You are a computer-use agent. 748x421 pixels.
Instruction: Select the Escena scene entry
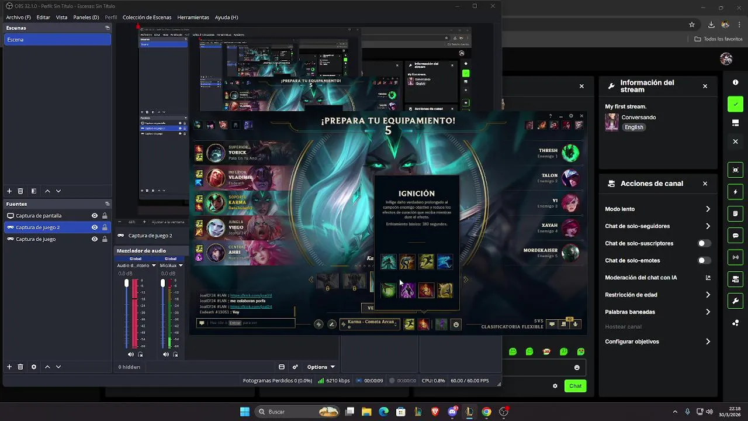(57, 40)
